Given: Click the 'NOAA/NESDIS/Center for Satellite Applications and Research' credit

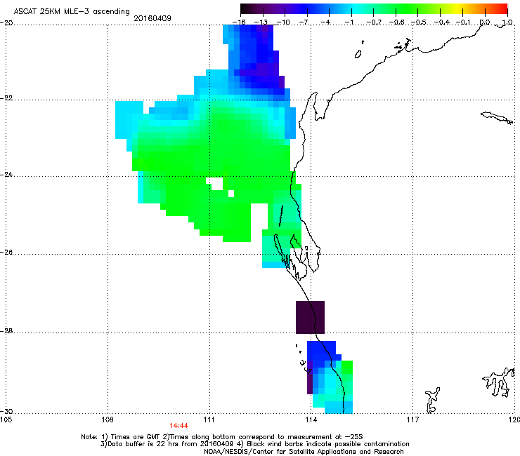Looking at the screenshot, I should pos(304,452).
